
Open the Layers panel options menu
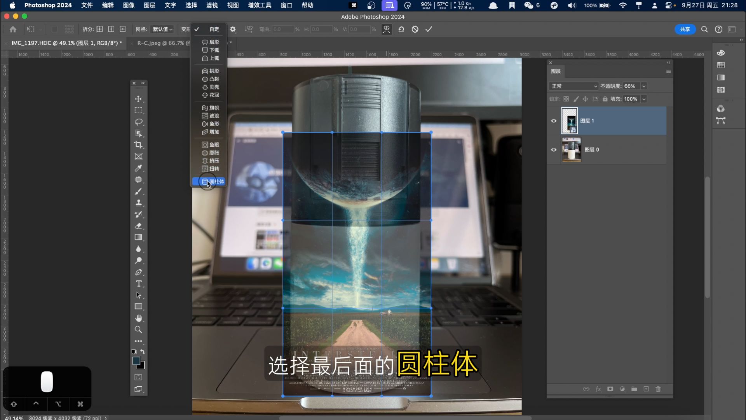coord(668,72)
